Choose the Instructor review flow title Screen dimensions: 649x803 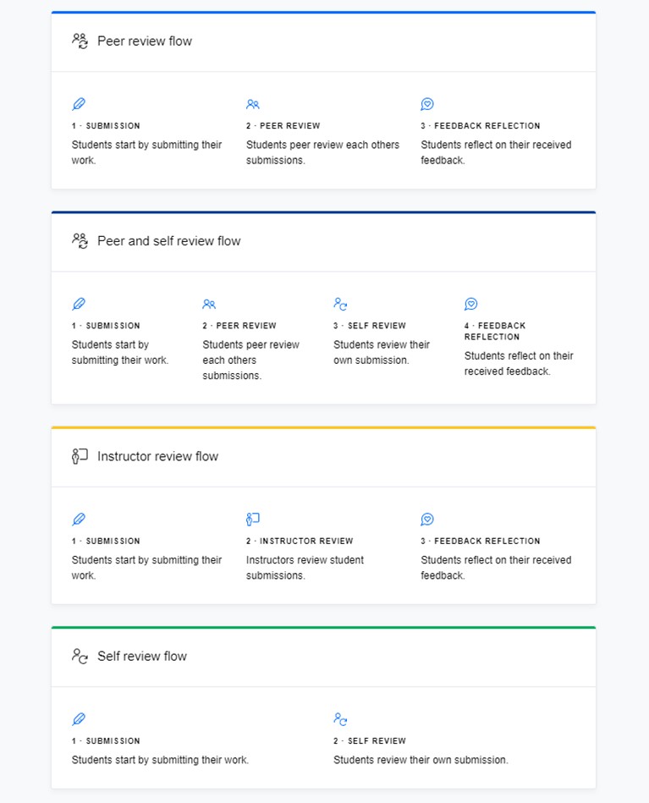coord(157,456)
